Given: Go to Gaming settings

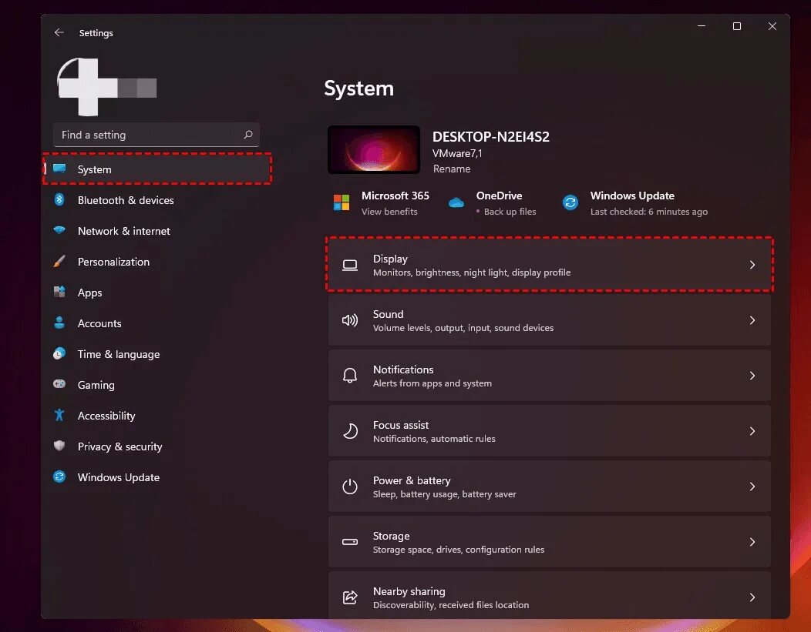Looking at the screenshot, I should coord(157,385).
